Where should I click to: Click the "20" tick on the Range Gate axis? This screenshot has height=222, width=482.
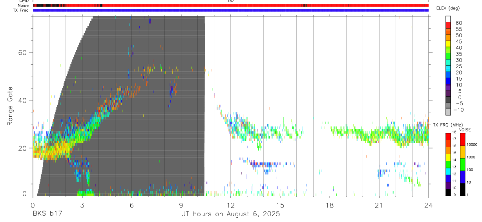coord(23,148)
